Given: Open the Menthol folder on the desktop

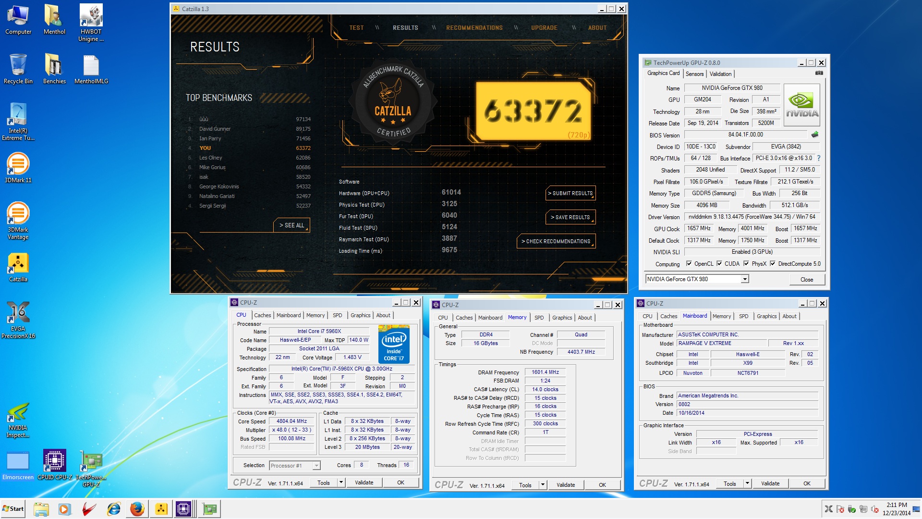Looking at the screenshot, I should point(54,20).
